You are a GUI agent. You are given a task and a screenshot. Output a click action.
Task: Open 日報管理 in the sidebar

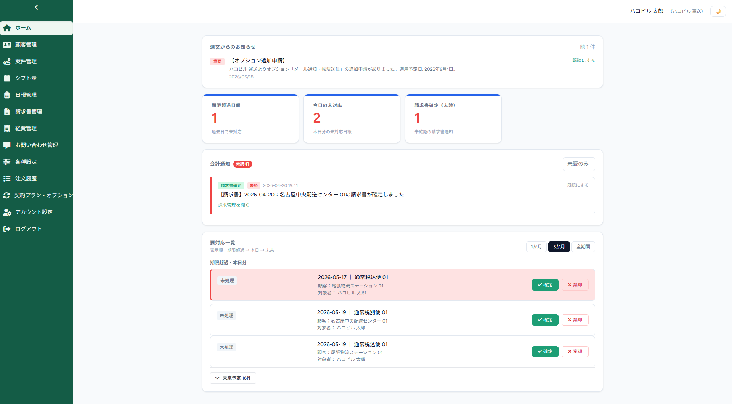[37, 95]
